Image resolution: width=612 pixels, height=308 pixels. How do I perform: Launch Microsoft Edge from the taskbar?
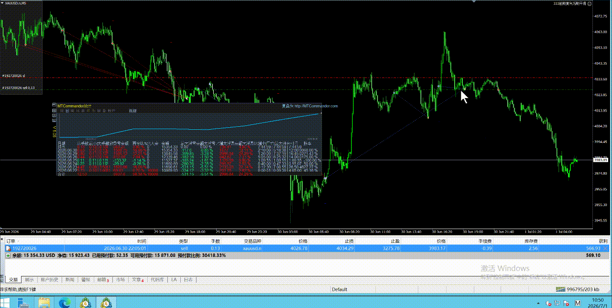(64, 303)
